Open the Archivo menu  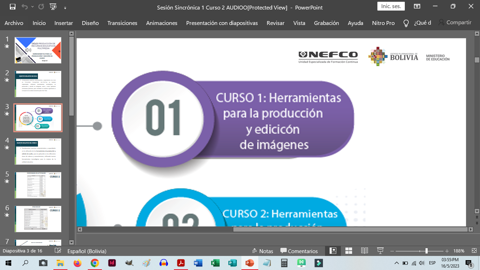click(x=14, y=23)
